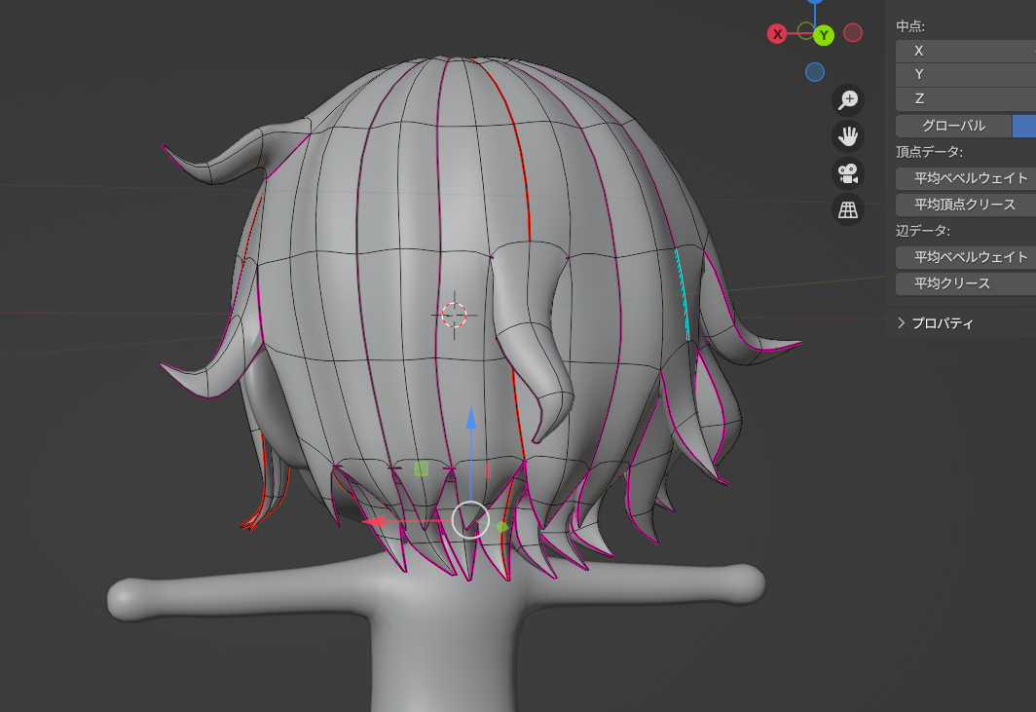This screenshot has width=1036, height=712.
Task: Click the blue negative Z gizmo circle
Action: tap(815, 72)
